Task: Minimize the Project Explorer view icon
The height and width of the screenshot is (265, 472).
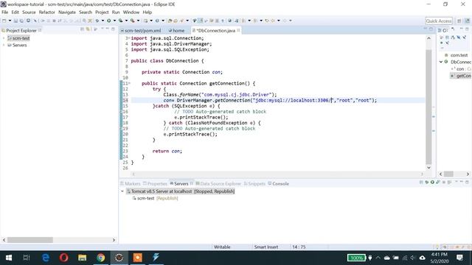Action: (107, 29)
